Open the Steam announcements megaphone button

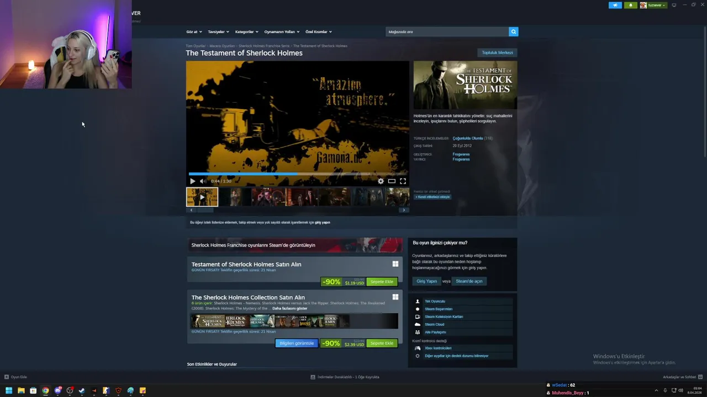click(x=615, y=5)
